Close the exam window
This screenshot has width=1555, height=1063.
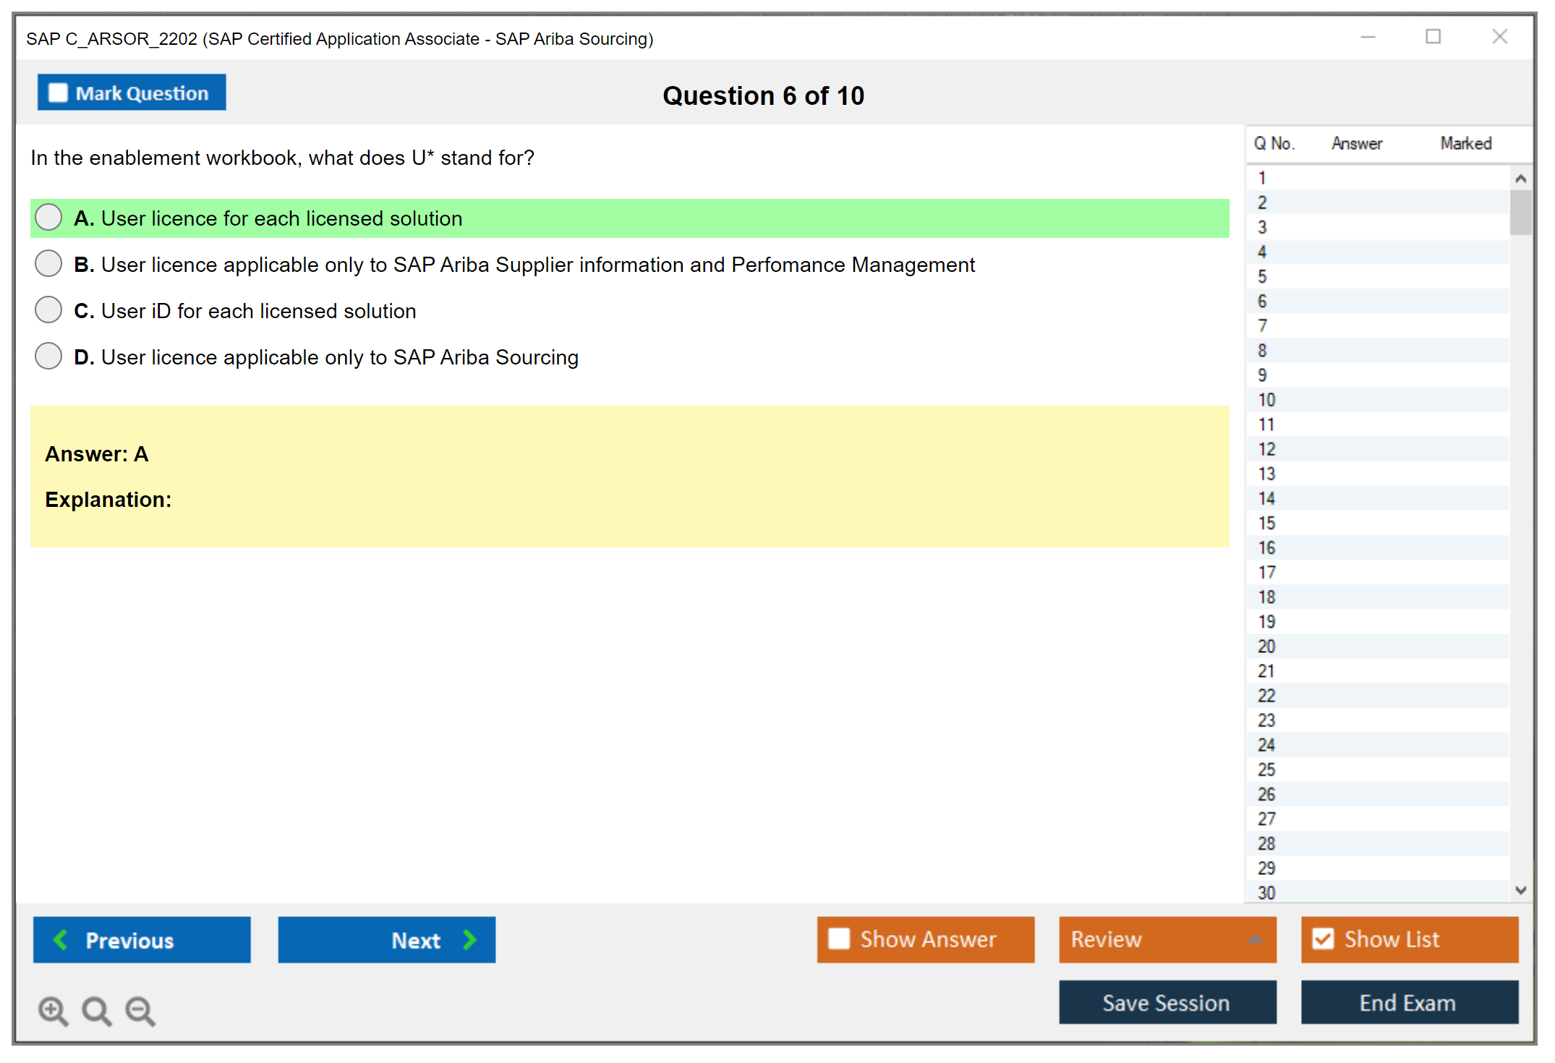[x=1499, y=37]
